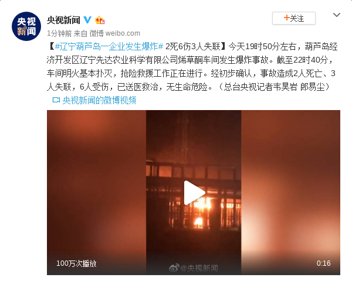The width and height of the screenshot is (352, 281).
Task: Click the 1分钟前 post timestamp
Action: click(59, 33)
